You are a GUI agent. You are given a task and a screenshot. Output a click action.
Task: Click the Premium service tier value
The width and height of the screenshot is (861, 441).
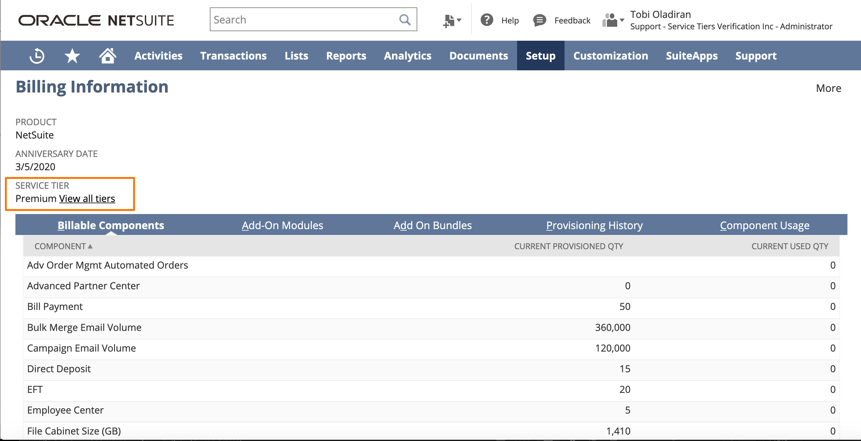(x=36, y=198)
